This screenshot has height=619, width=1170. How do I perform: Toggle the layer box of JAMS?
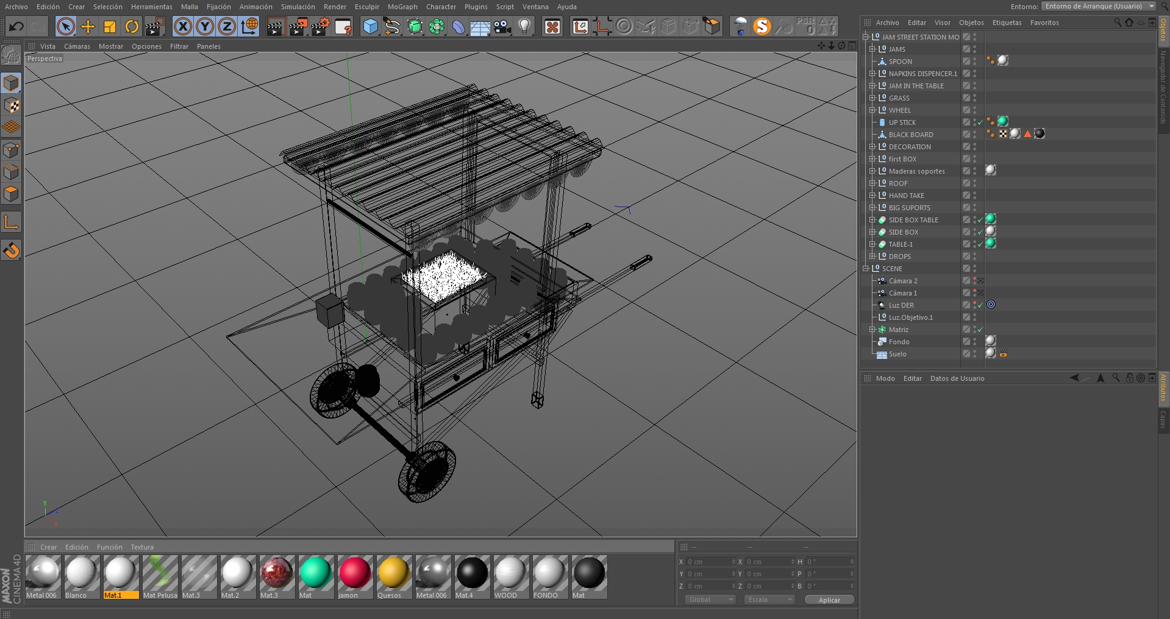click(966, 49)
